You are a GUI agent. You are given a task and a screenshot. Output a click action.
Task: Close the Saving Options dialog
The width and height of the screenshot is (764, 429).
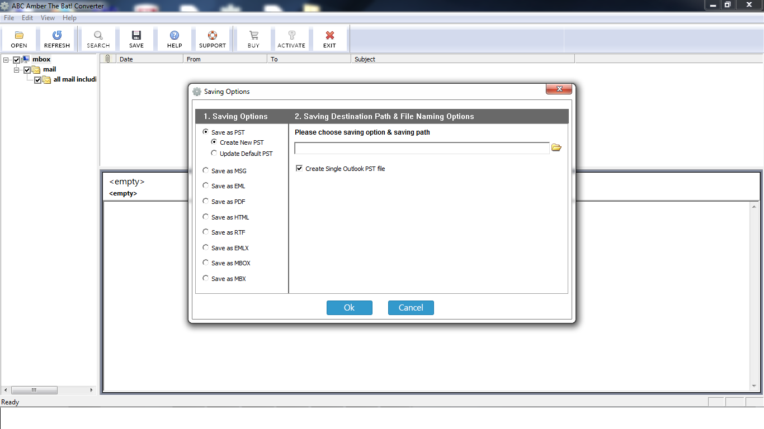[x=559, y=89]
